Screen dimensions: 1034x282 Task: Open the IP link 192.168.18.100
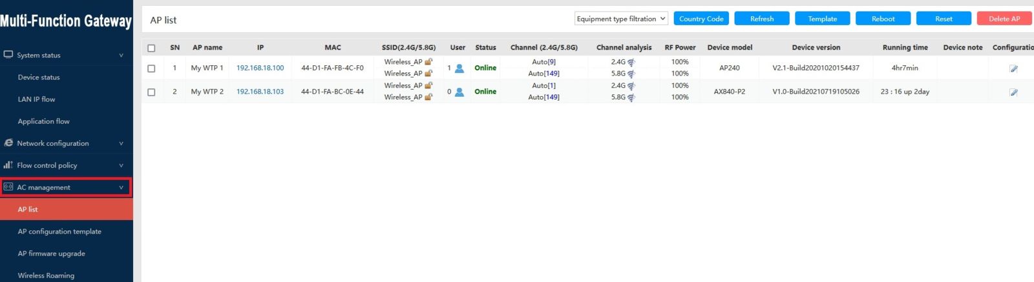[260, 68]
